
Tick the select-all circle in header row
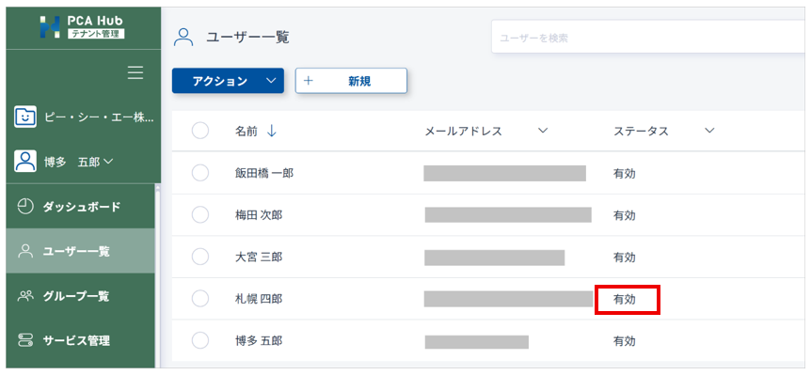point(200,132)
